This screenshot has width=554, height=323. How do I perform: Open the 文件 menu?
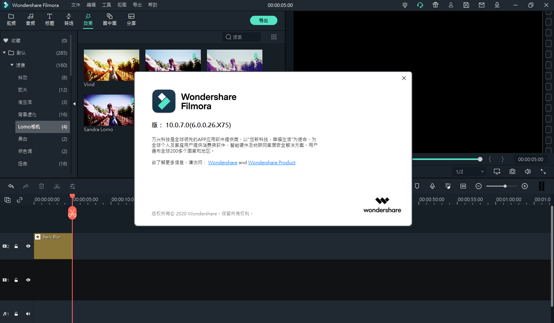click(x=76, y=5)
